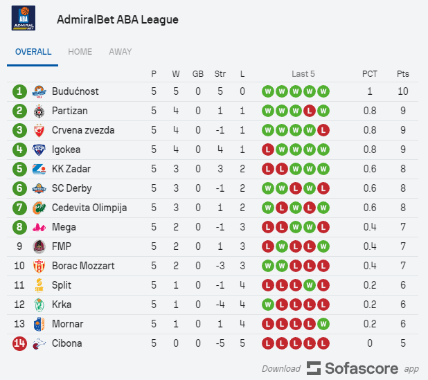Select the OVERALL standings tab
Image resolution: width=428 pixels, height=380 pixels.
(x=33, y=52)
